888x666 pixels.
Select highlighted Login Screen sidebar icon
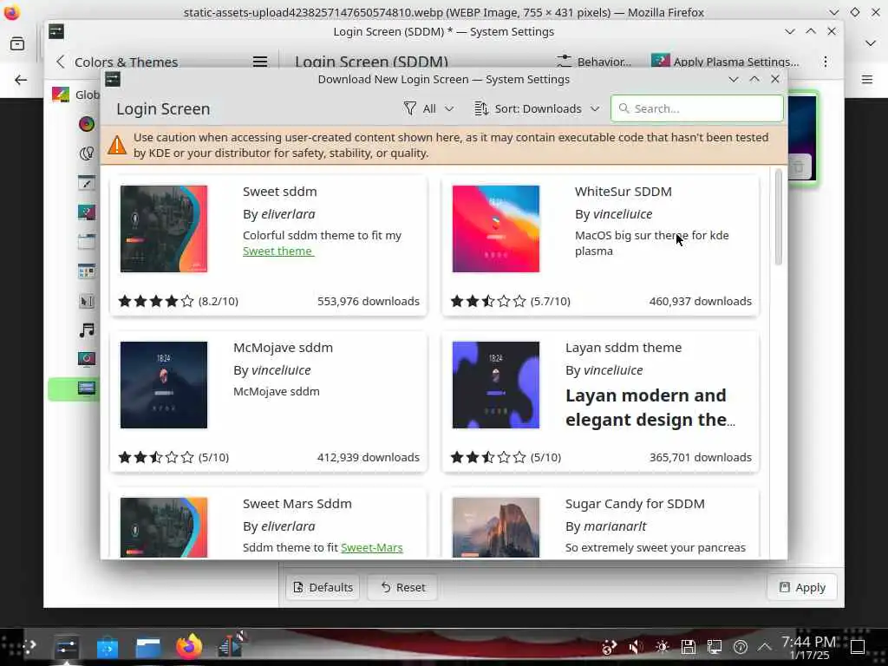click(87, 388)
